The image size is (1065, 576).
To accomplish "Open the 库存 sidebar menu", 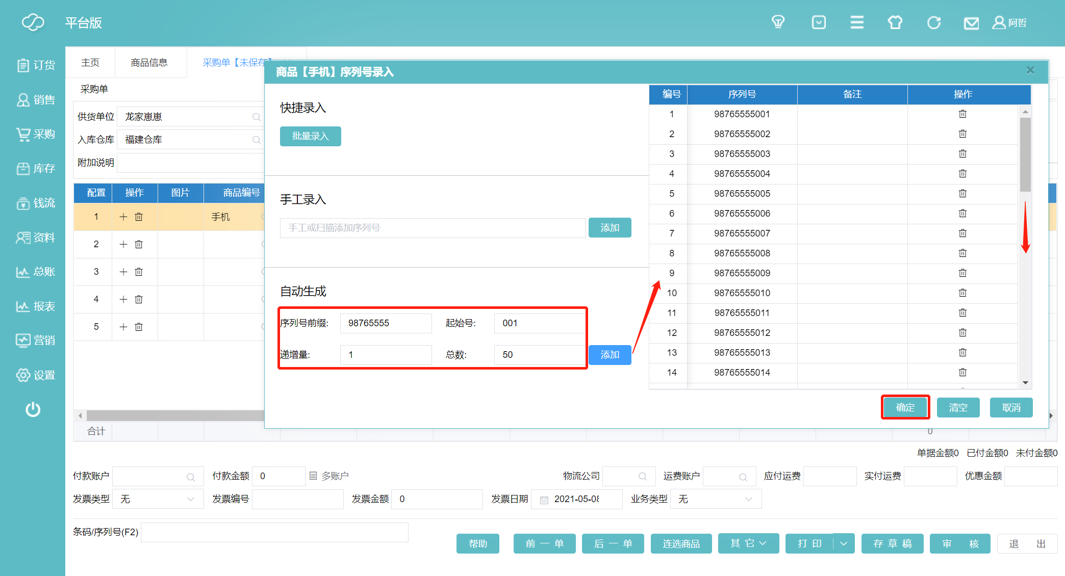I will click(36, 169).
